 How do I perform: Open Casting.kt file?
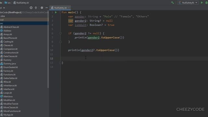tap(8, 42)
